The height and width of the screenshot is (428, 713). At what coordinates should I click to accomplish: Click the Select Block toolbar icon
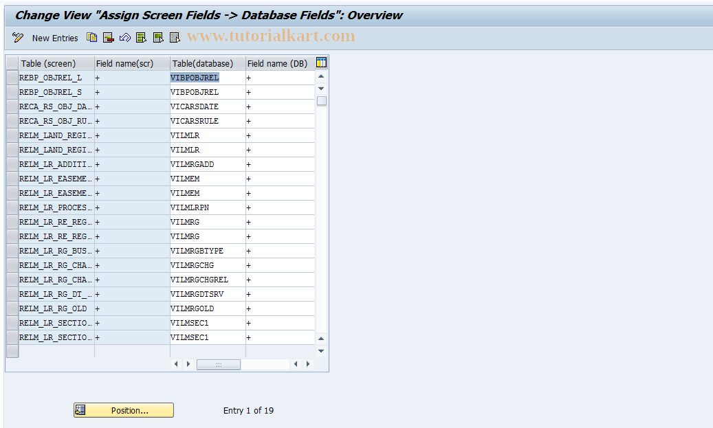click(157, 38)
